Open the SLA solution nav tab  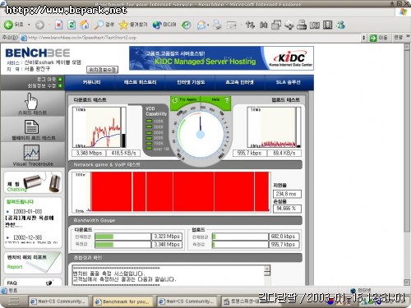[288, 82]
